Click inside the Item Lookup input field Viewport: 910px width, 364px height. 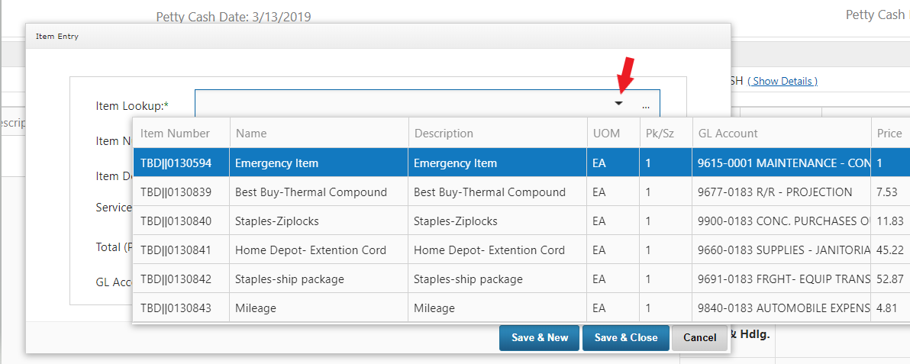tap(397, 104)
